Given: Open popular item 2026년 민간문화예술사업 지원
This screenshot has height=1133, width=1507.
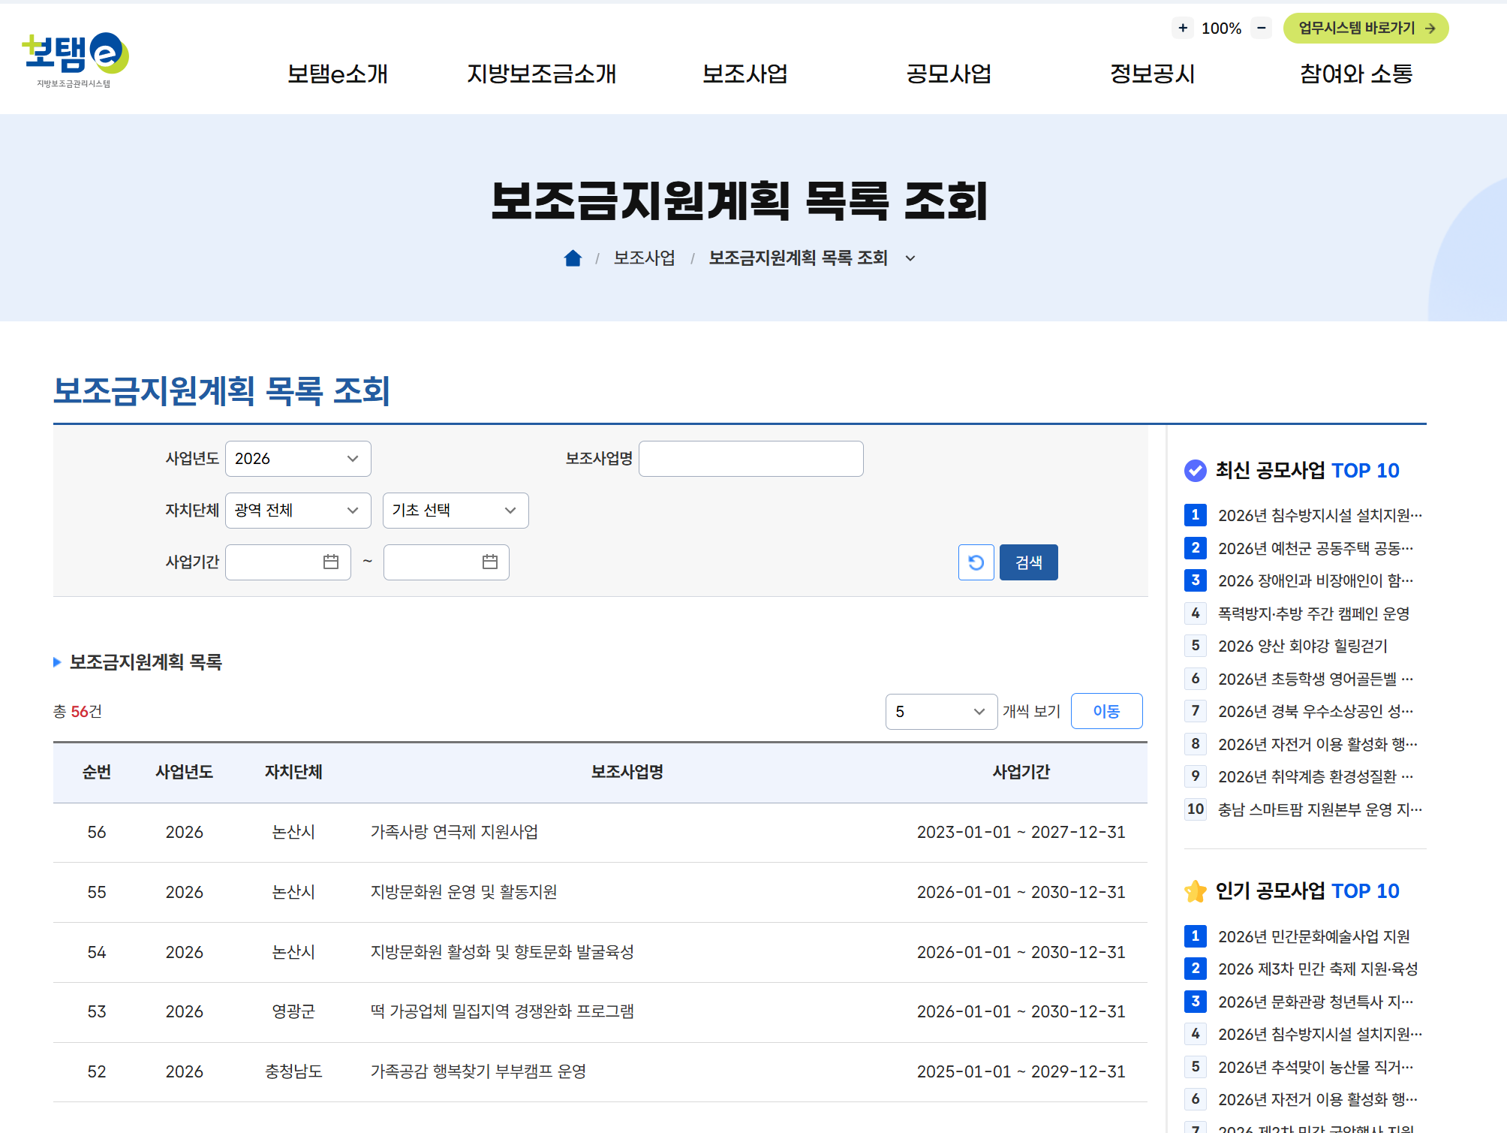Looking at the screenshot, I should tap(1313, 936).
